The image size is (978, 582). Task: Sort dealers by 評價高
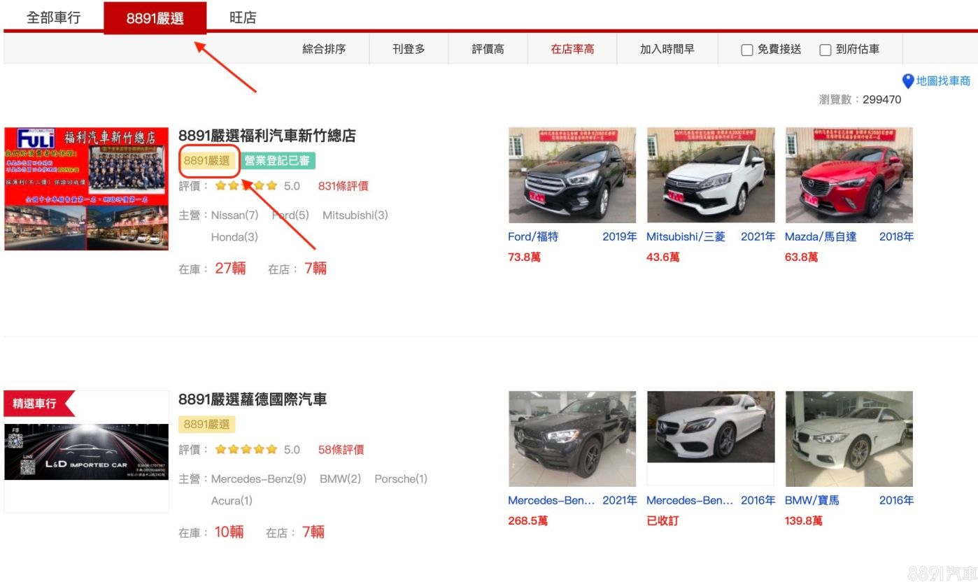tap(488, 50)
